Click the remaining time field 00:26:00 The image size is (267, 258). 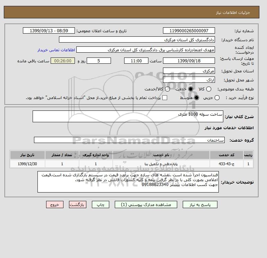point(63,61)
